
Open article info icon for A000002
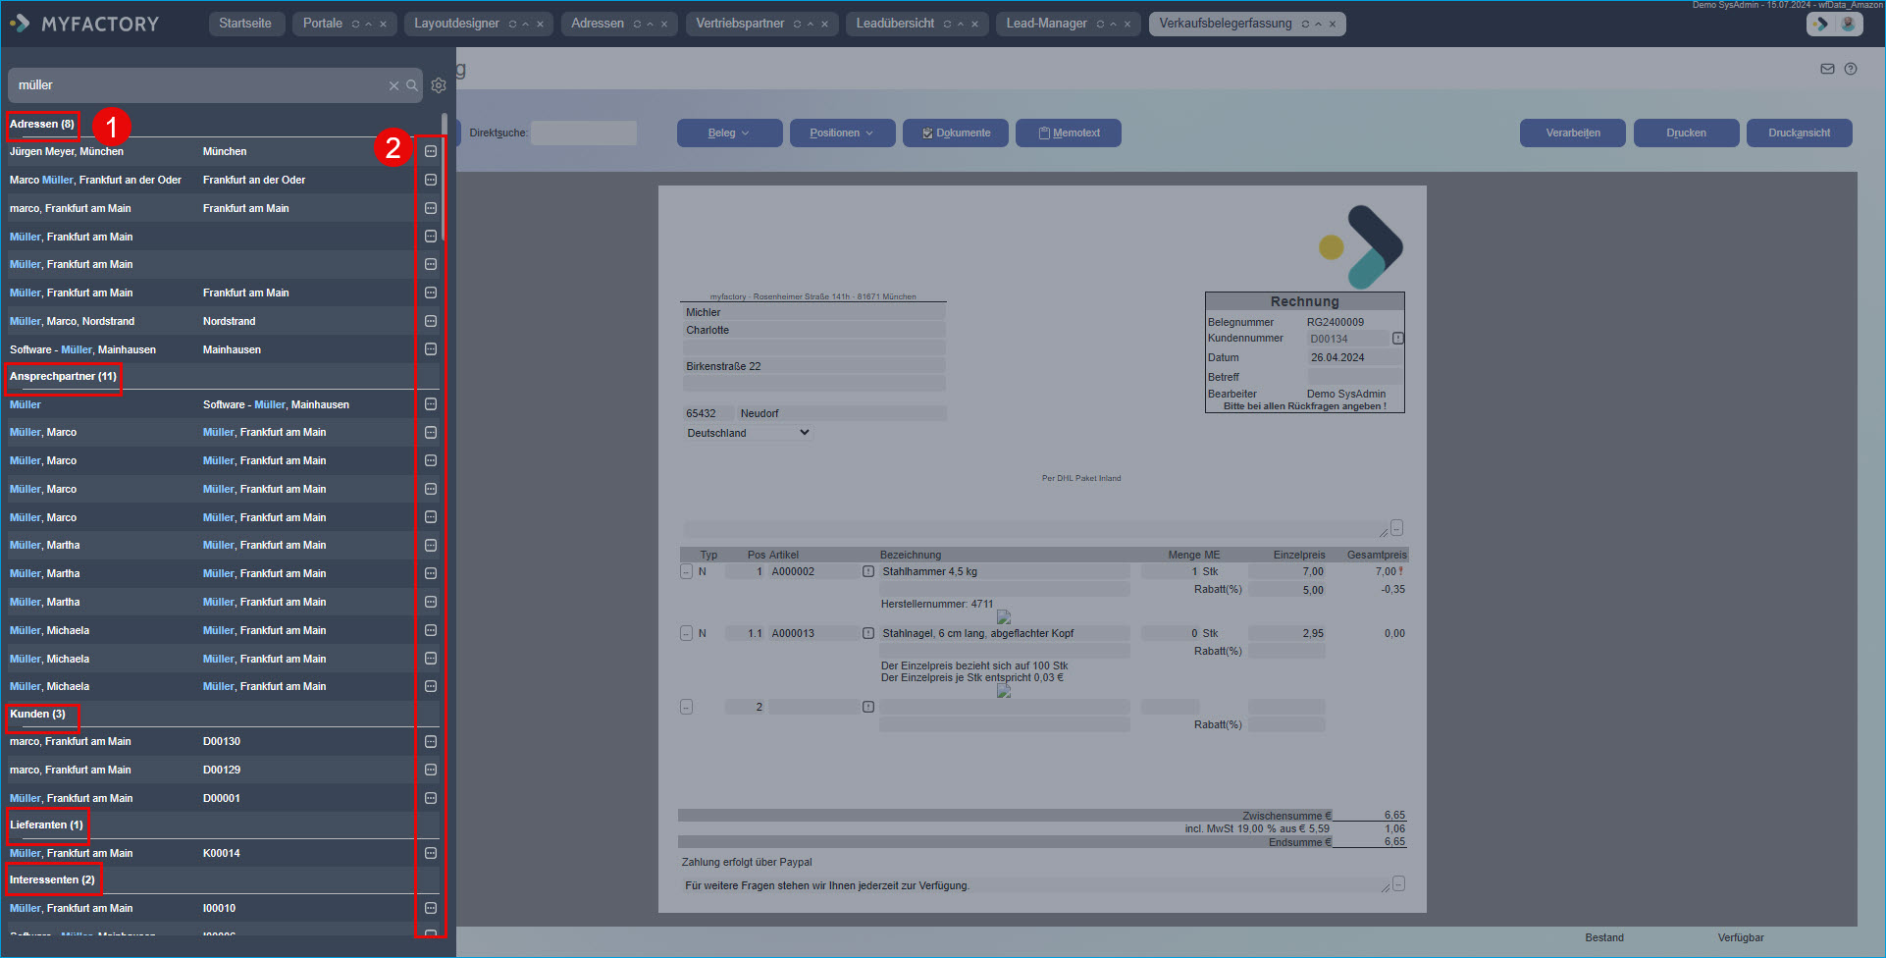pyautogui.click(x=868, y=571)
